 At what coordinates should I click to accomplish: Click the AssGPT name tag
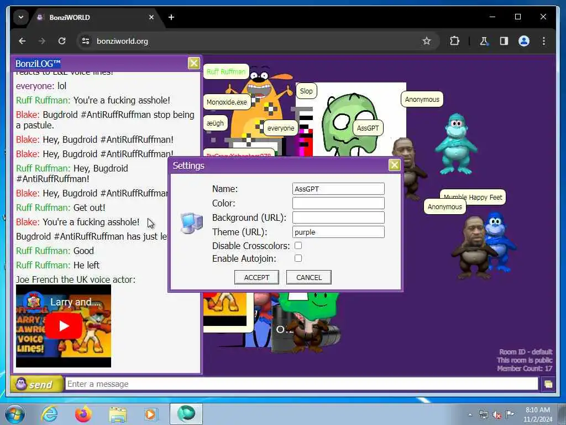(x=368, y=128)
